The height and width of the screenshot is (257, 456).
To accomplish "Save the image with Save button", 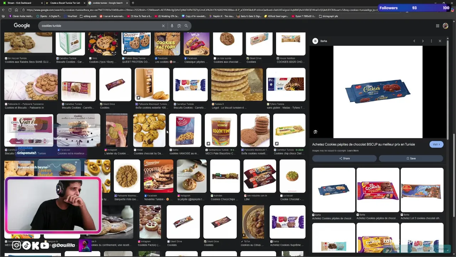I will coord(411,158).
